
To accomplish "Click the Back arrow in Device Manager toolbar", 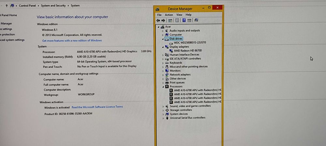I will point(158,20).
